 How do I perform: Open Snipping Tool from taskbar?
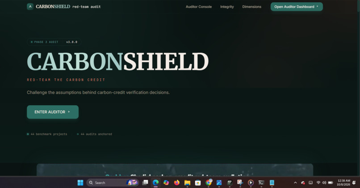click(x=240, y=183)
